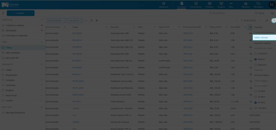This screenshot has width=276, height=130.
Task: Sort by the Status do WF column arrows
Action: (x=179, y=27)
